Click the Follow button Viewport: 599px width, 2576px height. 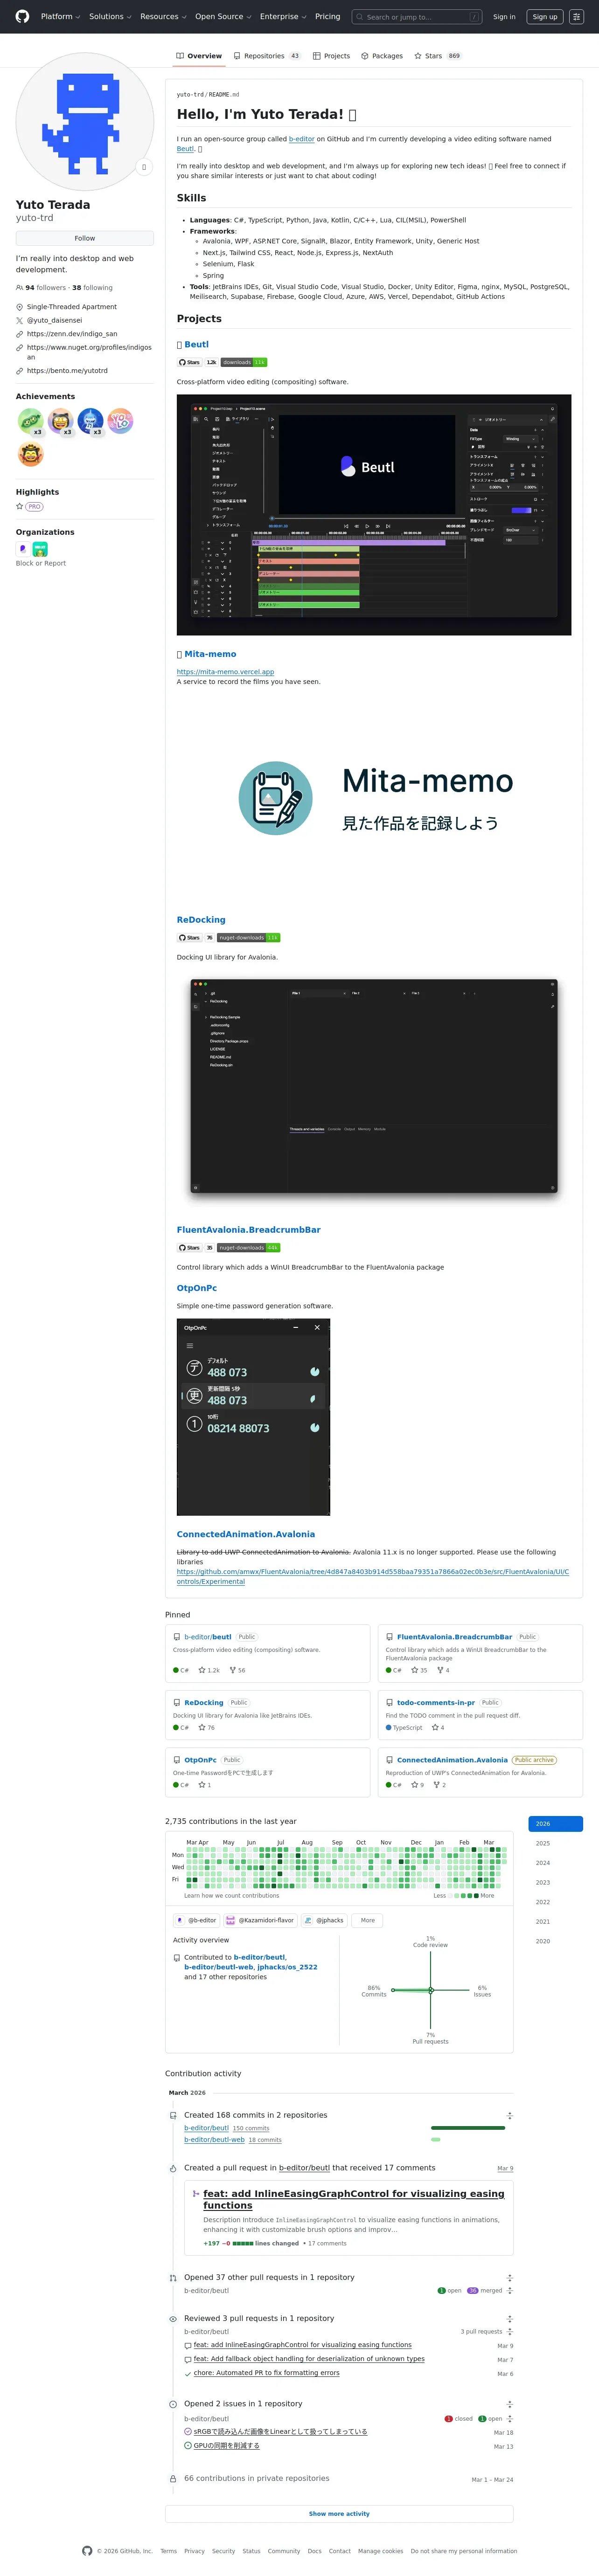coord(85,238)
